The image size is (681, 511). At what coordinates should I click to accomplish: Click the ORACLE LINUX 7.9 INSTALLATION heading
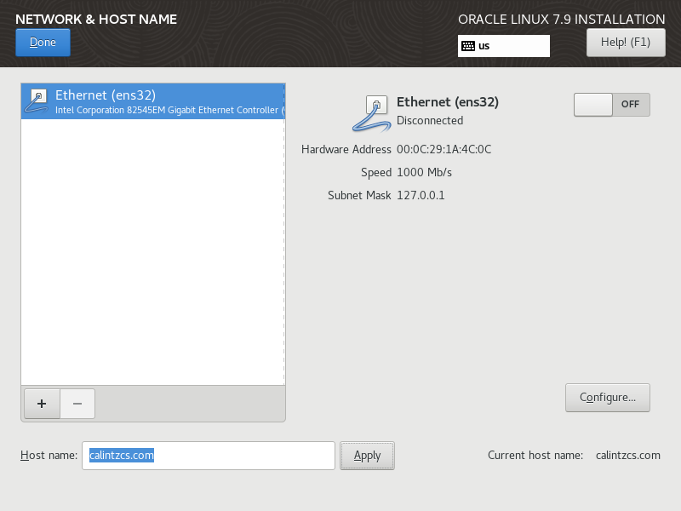point(561,20)
